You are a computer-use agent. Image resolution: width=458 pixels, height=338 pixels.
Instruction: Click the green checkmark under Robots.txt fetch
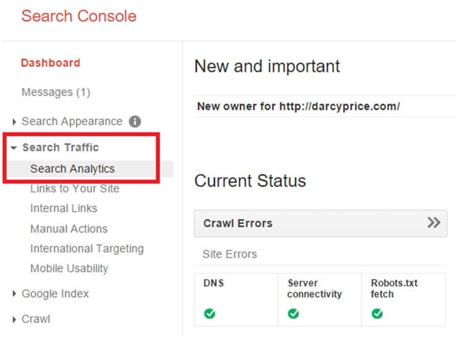[x=377, y=314]
